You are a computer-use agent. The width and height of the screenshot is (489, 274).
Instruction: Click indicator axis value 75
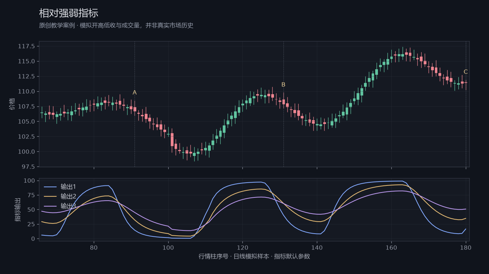(32, 195)
